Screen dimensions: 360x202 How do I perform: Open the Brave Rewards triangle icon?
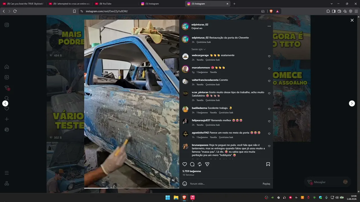tap(277, 11)
